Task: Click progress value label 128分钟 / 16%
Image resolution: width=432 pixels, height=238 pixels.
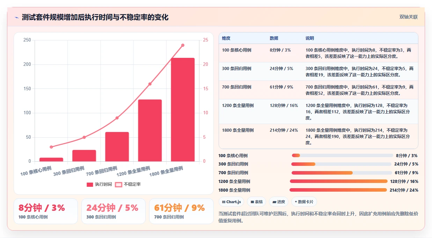Action: click(x=404, y=182)
